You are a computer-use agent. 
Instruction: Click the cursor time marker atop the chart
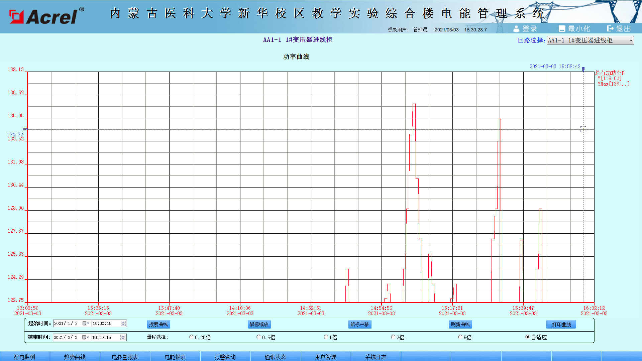pyautogui.click(x=583, y=69)
